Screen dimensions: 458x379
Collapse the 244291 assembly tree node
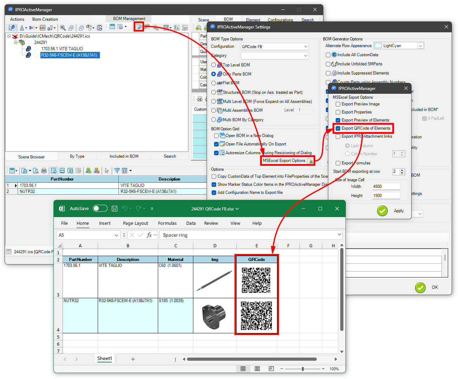coord(15,43)
